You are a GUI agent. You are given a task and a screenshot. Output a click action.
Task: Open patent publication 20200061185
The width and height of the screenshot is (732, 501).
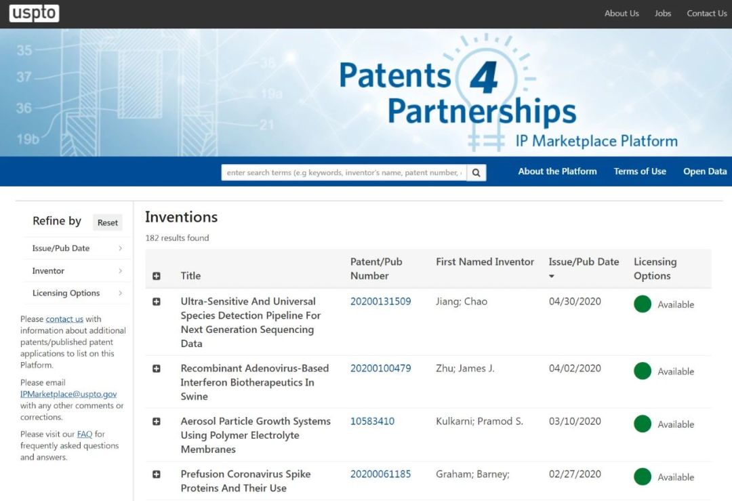coord(380,475)
